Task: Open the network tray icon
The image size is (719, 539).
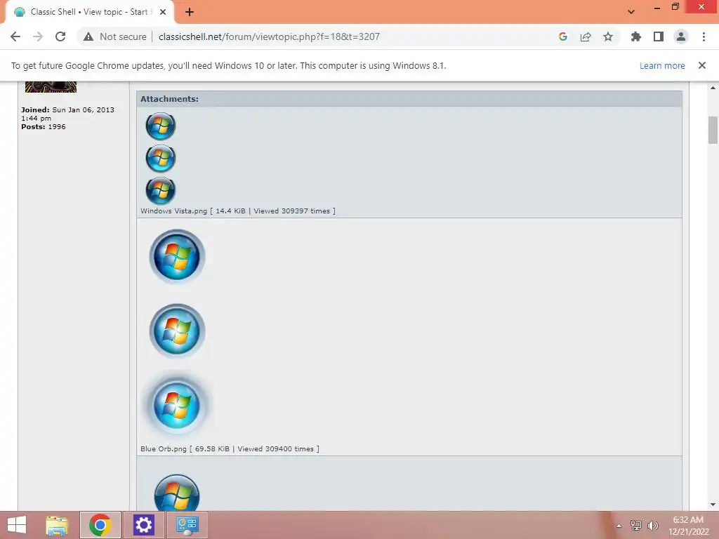Action: pos(636,525)
